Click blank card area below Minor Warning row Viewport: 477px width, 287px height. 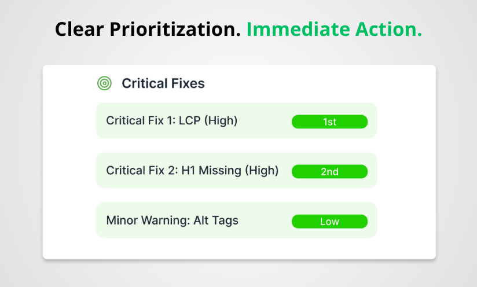238,248
